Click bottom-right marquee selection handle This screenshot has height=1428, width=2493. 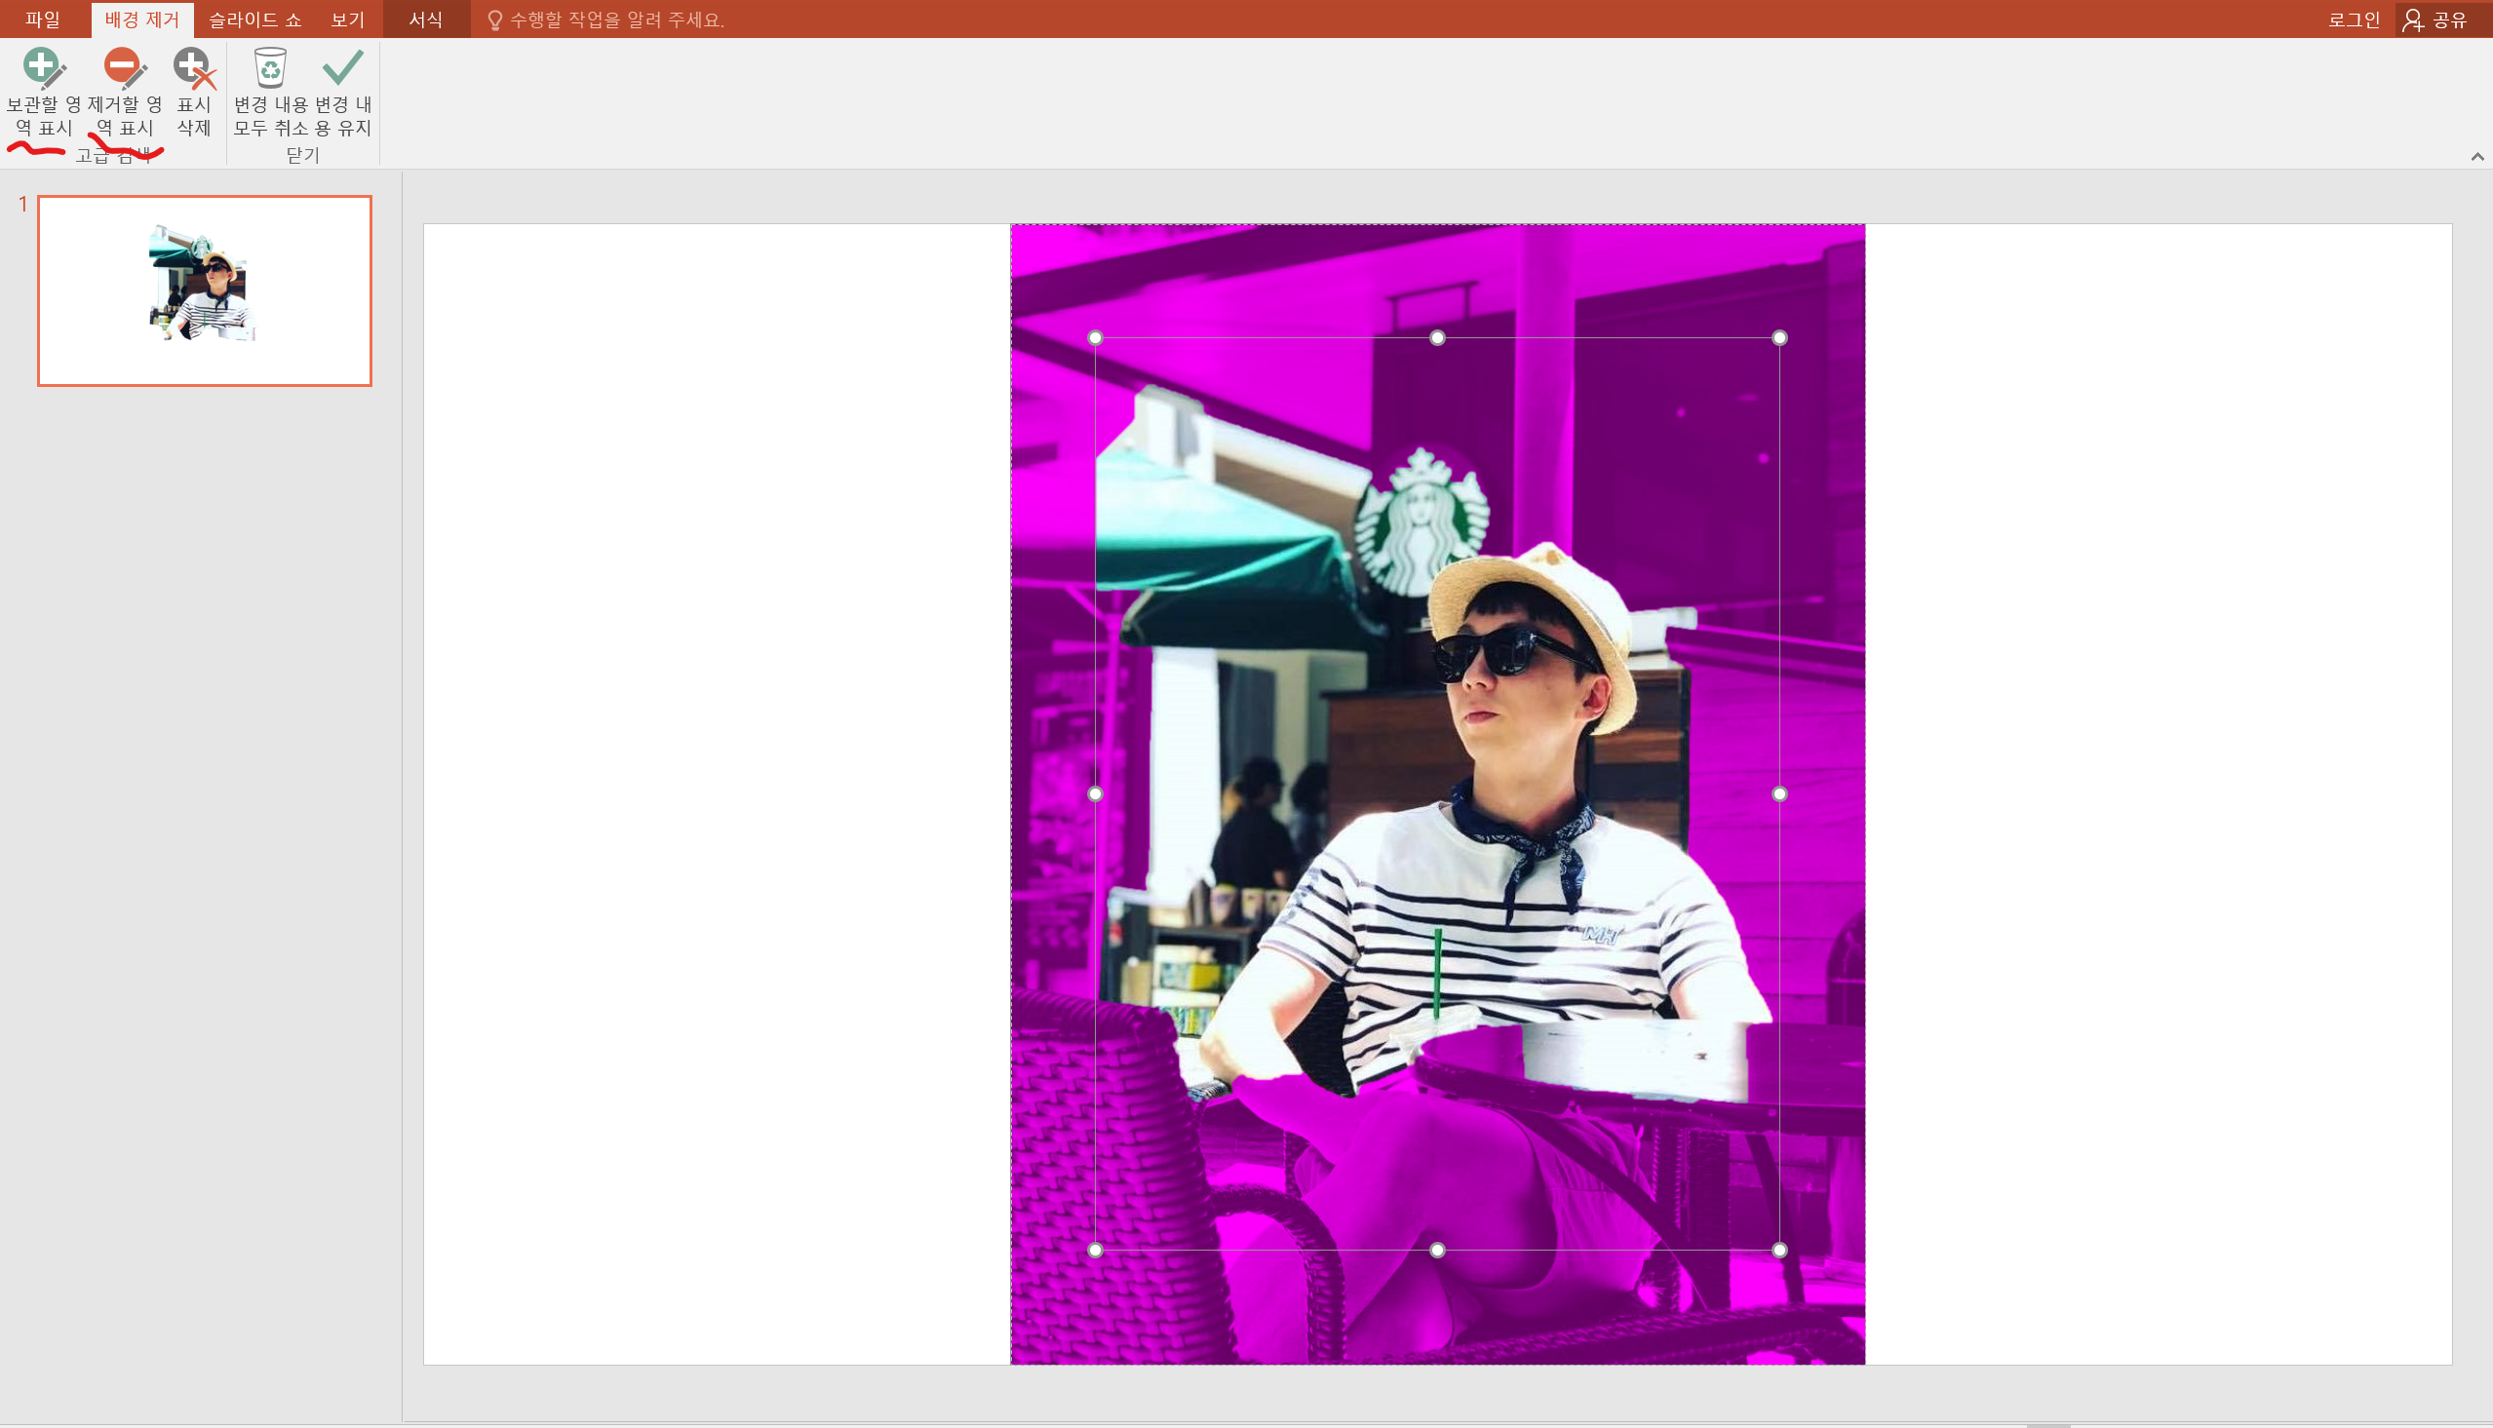1779,1250
